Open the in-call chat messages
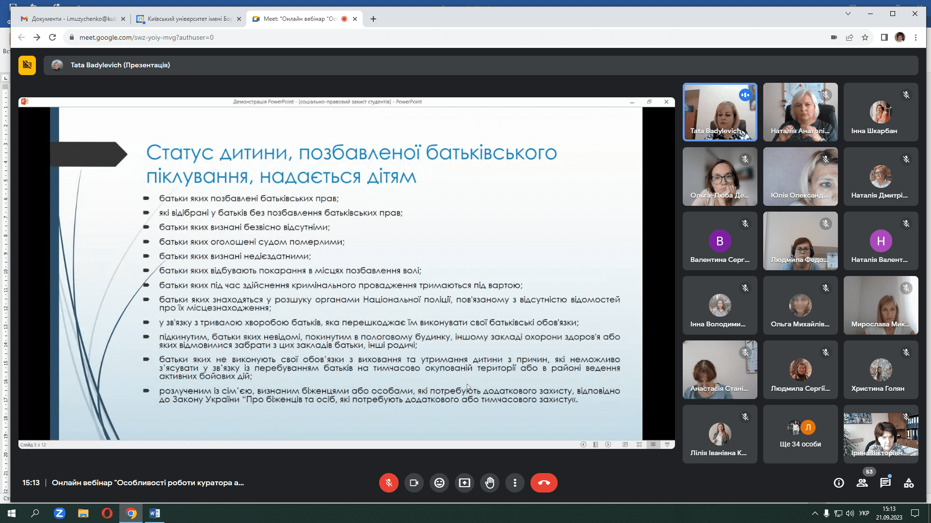 point(886,483)
